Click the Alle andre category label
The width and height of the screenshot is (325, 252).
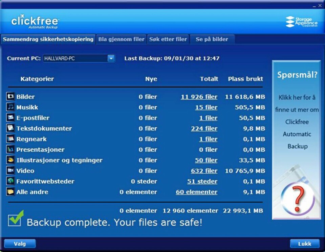pos(32,192)
